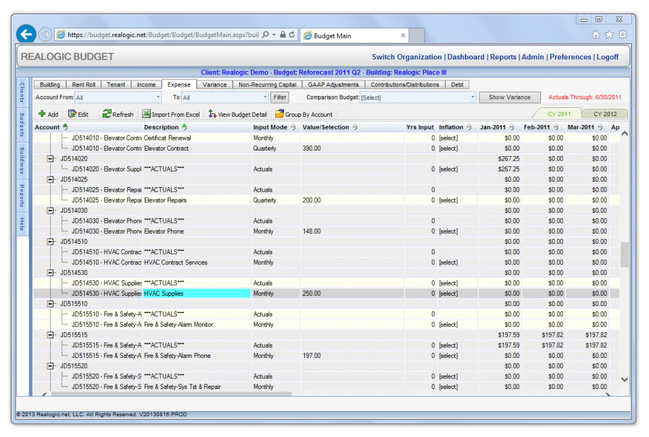The image size is (649, 437).
Task: Click the Import From Excel icon
Action: 146,113
